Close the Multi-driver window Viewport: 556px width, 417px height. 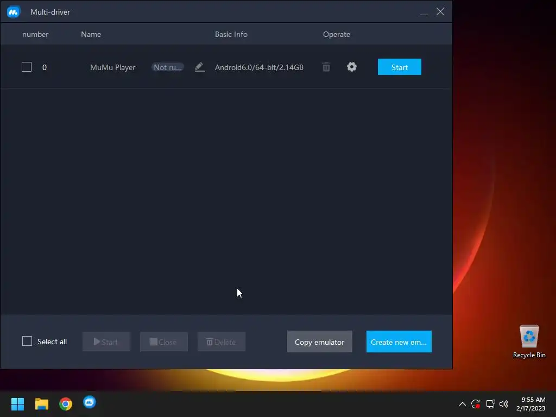click(440, 12)
